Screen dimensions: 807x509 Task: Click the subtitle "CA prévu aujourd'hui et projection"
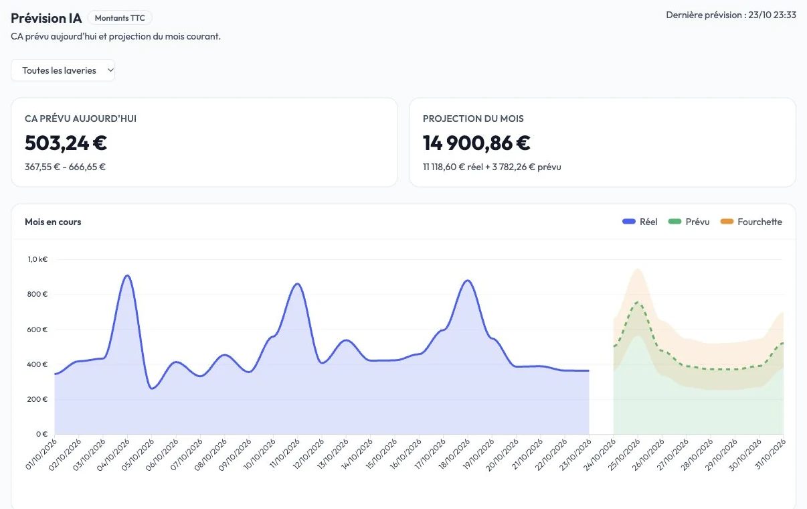81,36
